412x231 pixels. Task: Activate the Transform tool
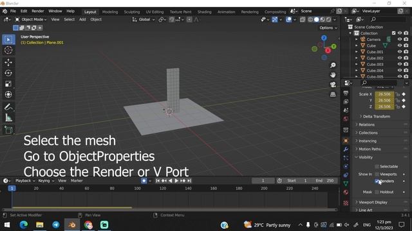pyautogui.click(x=8, y=94)
